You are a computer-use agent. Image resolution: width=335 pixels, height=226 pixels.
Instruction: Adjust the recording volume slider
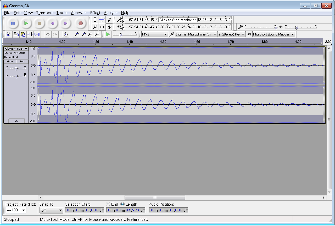coord(261,27)
